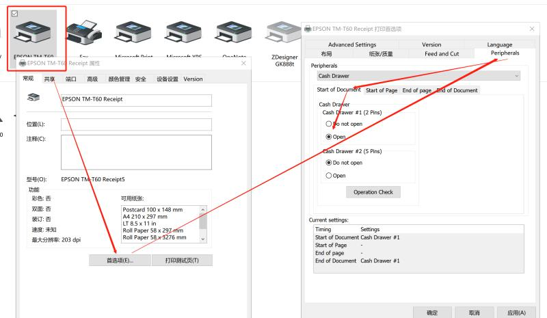547x318 pixels.
Task: Select the EPSON TM-T60 printer icon
Action: click(x=33, y=32)
